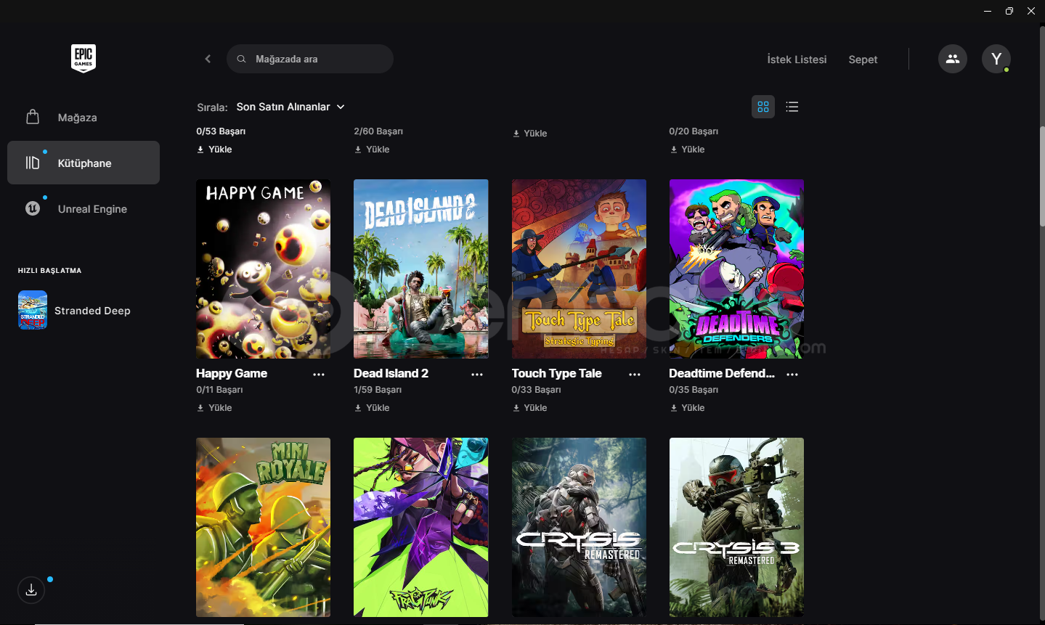The height and width of the screenshot is (625, 1045).
Task: Launch Stranded Deep from quick launch
Action: click(x=84, y=310)
